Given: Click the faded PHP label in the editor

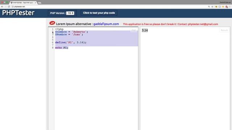Looking at the screenshot, I should click(133, 30).
